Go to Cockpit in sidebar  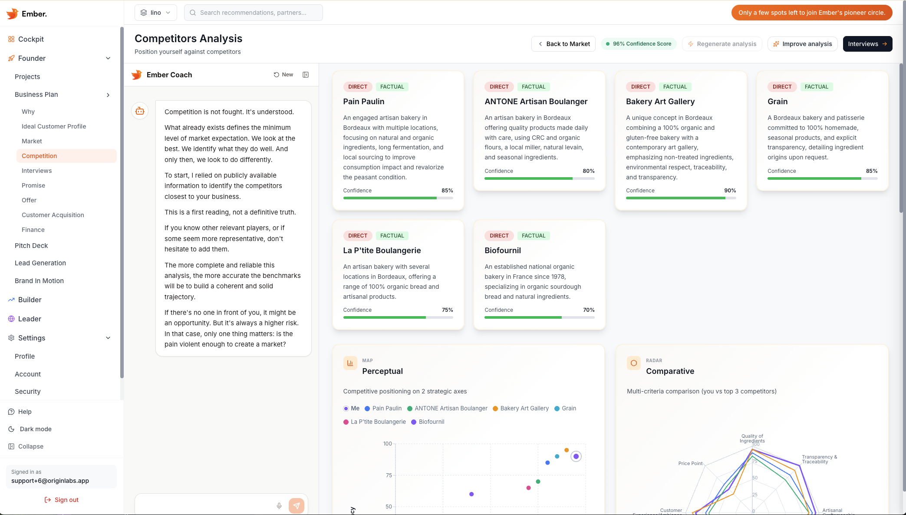(31, 39)
